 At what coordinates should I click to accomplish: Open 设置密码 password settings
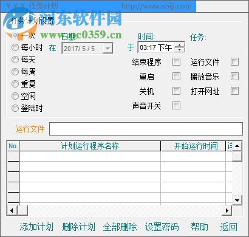click(162, 227)
